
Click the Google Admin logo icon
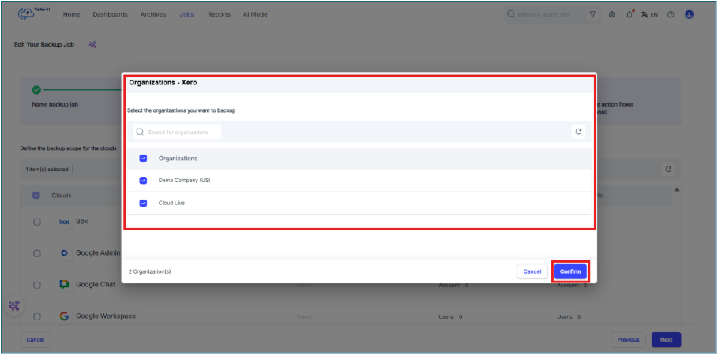64,253
